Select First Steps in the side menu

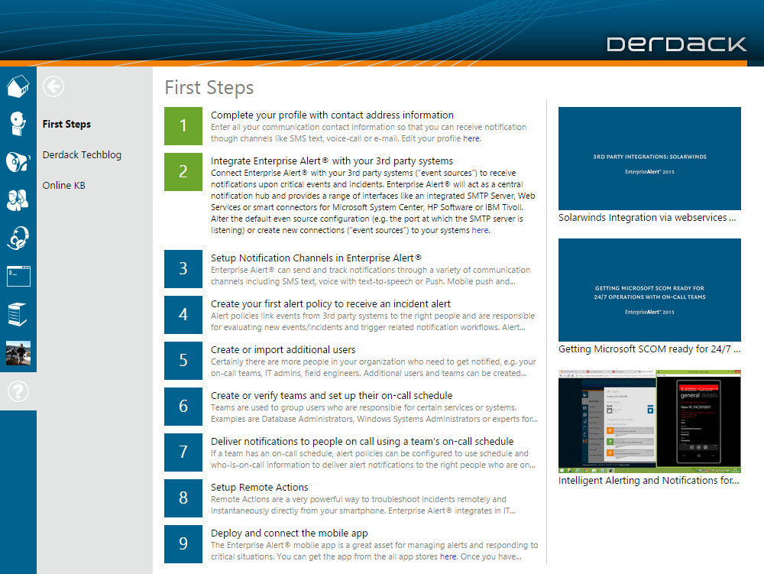66,125
